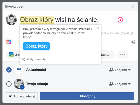Click the highlighted text "Obraz który"
The height and width of the screenshot is (105, 140).
37,20
